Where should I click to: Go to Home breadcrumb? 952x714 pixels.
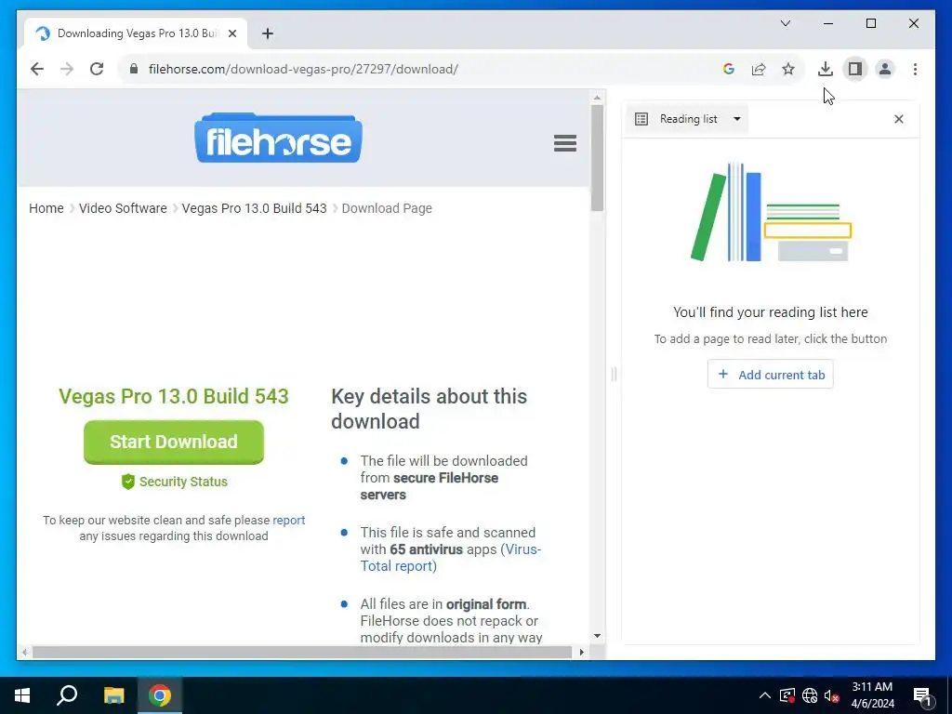(46, 208)
